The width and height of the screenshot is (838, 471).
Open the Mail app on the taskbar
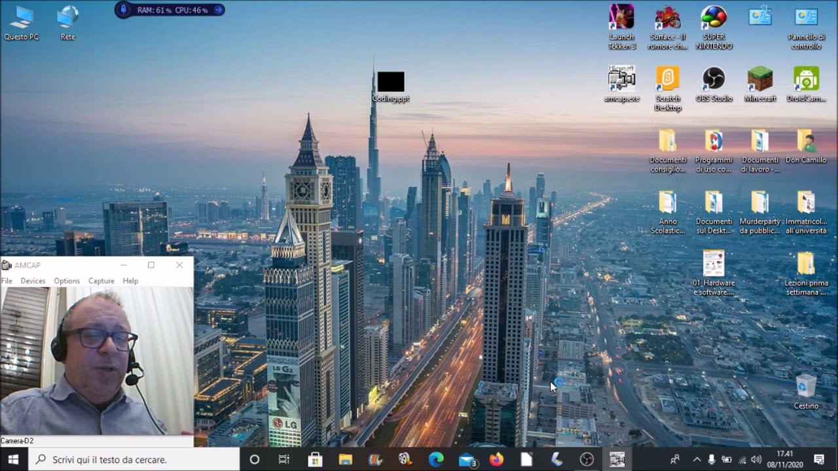[x=467, y=459]
